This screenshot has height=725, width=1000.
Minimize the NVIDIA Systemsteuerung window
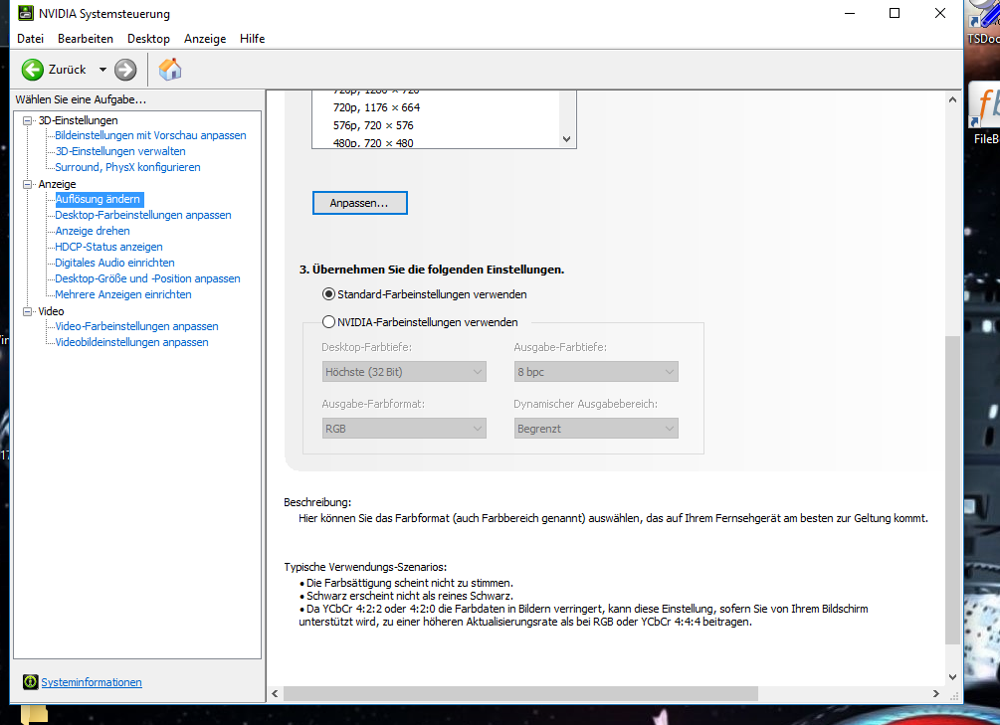tap(850, 13)
